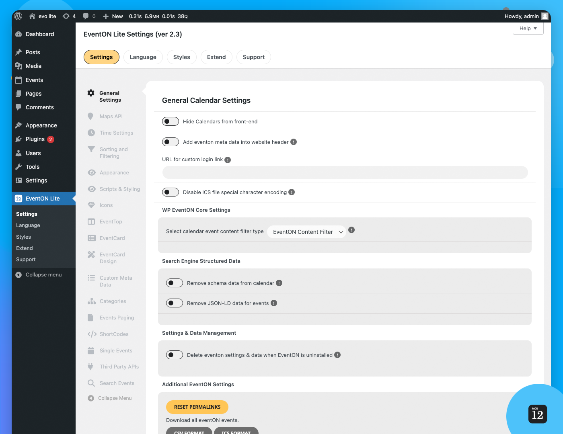Click info icon beside content filter dropdown
Image resolution: width=563 pixels, height=434 pixels.
(351, 230)
